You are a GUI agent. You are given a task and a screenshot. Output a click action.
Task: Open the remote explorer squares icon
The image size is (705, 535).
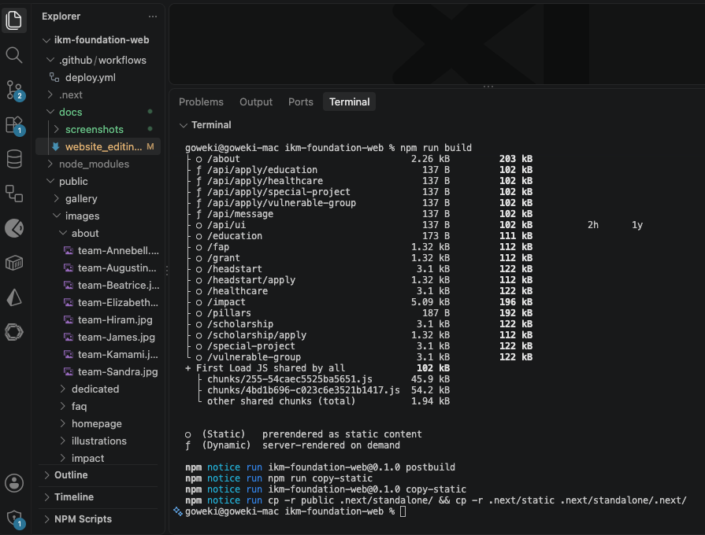[x=14, y=194]
